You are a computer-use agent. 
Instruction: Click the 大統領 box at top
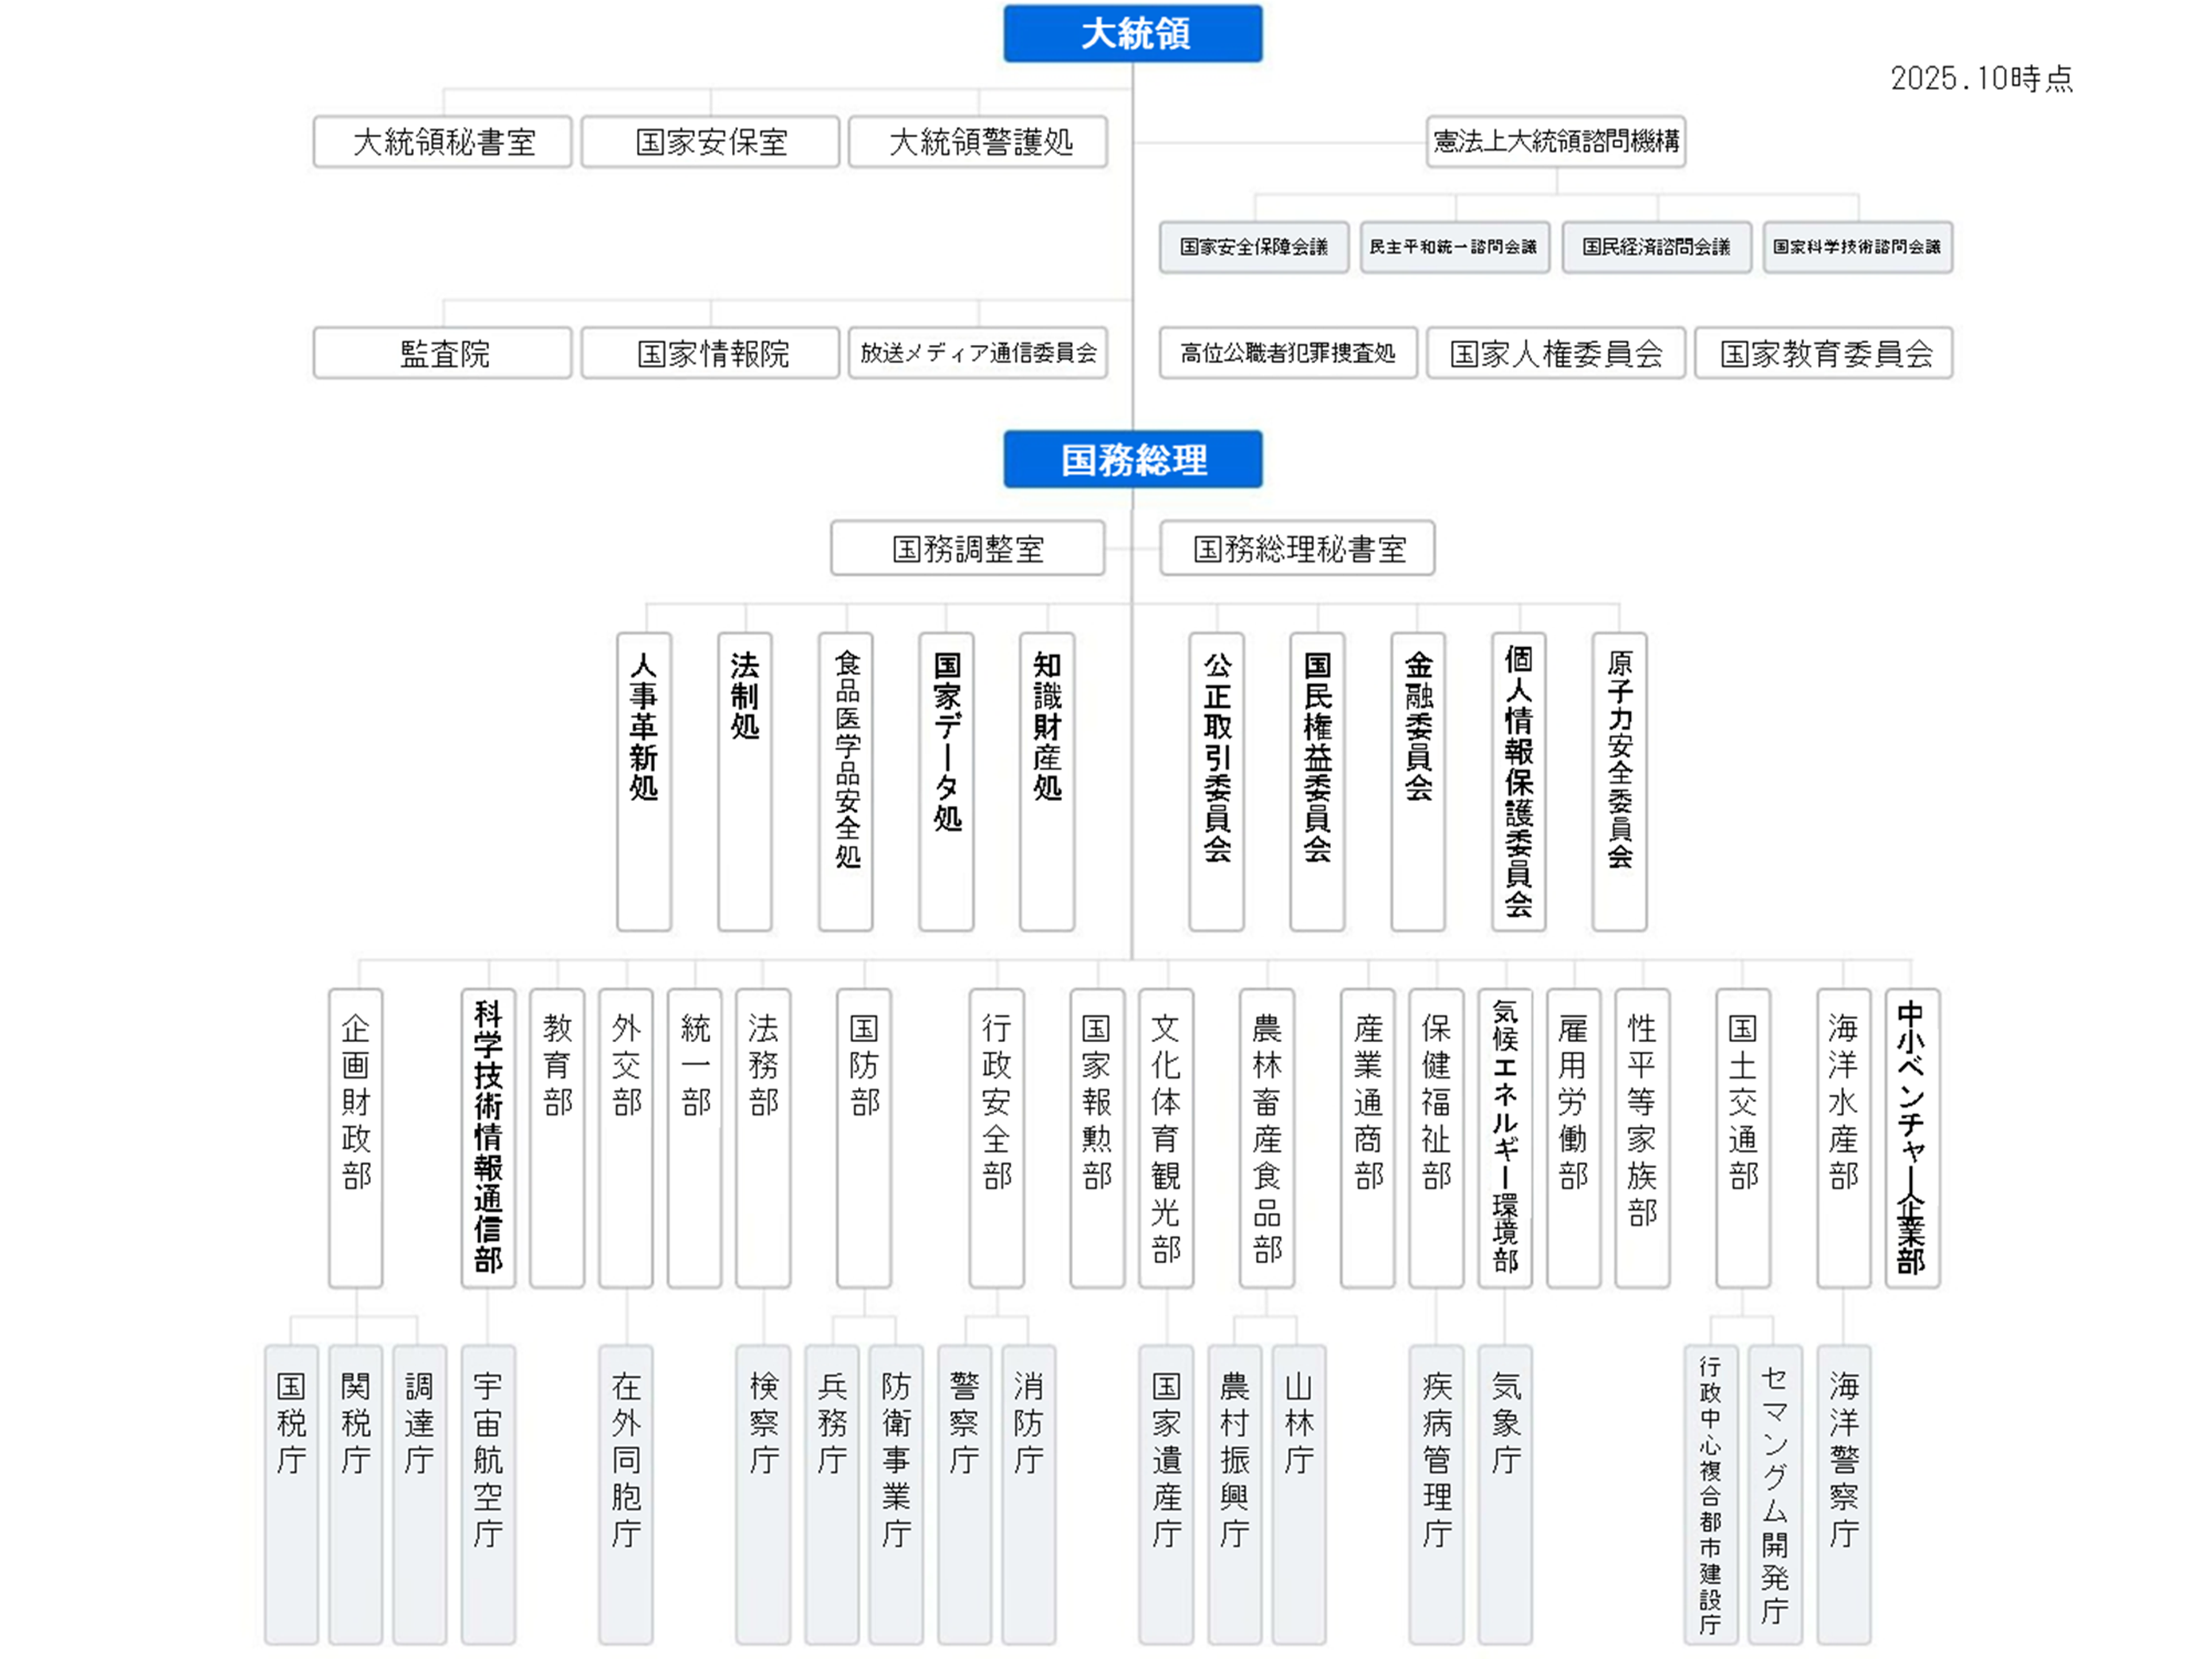1132,34
